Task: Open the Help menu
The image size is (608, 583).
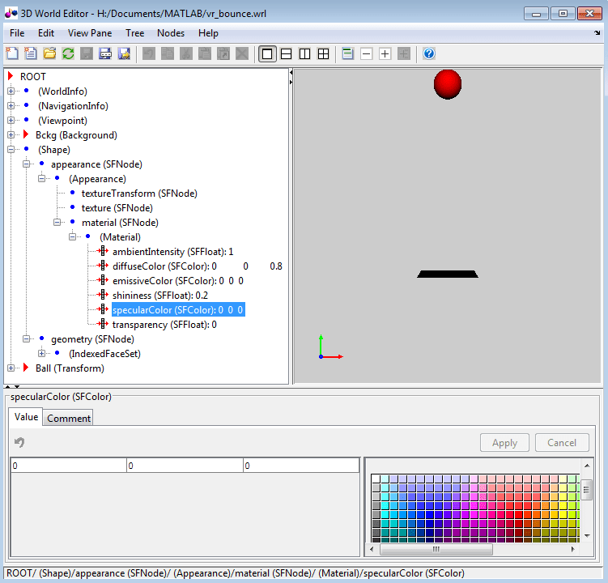Action: coord(208,33)
